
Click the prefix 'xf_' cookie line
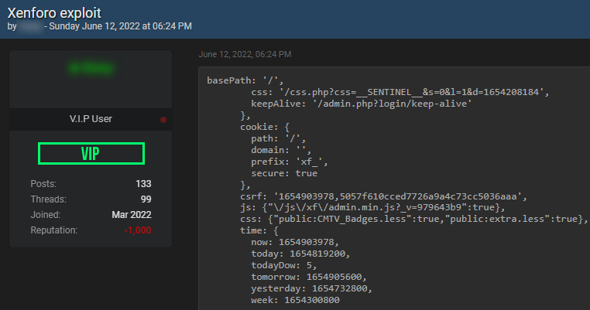coord(290,162)
